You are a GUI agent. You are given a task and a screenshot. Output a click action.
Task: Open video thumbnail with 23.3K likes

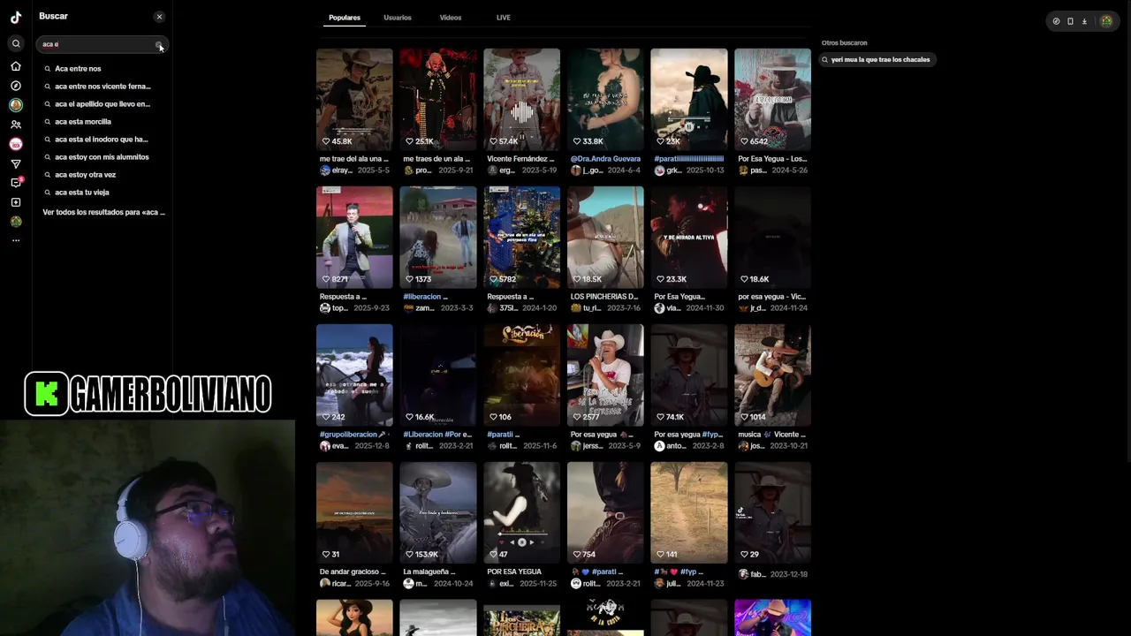(x=689, y=237)
